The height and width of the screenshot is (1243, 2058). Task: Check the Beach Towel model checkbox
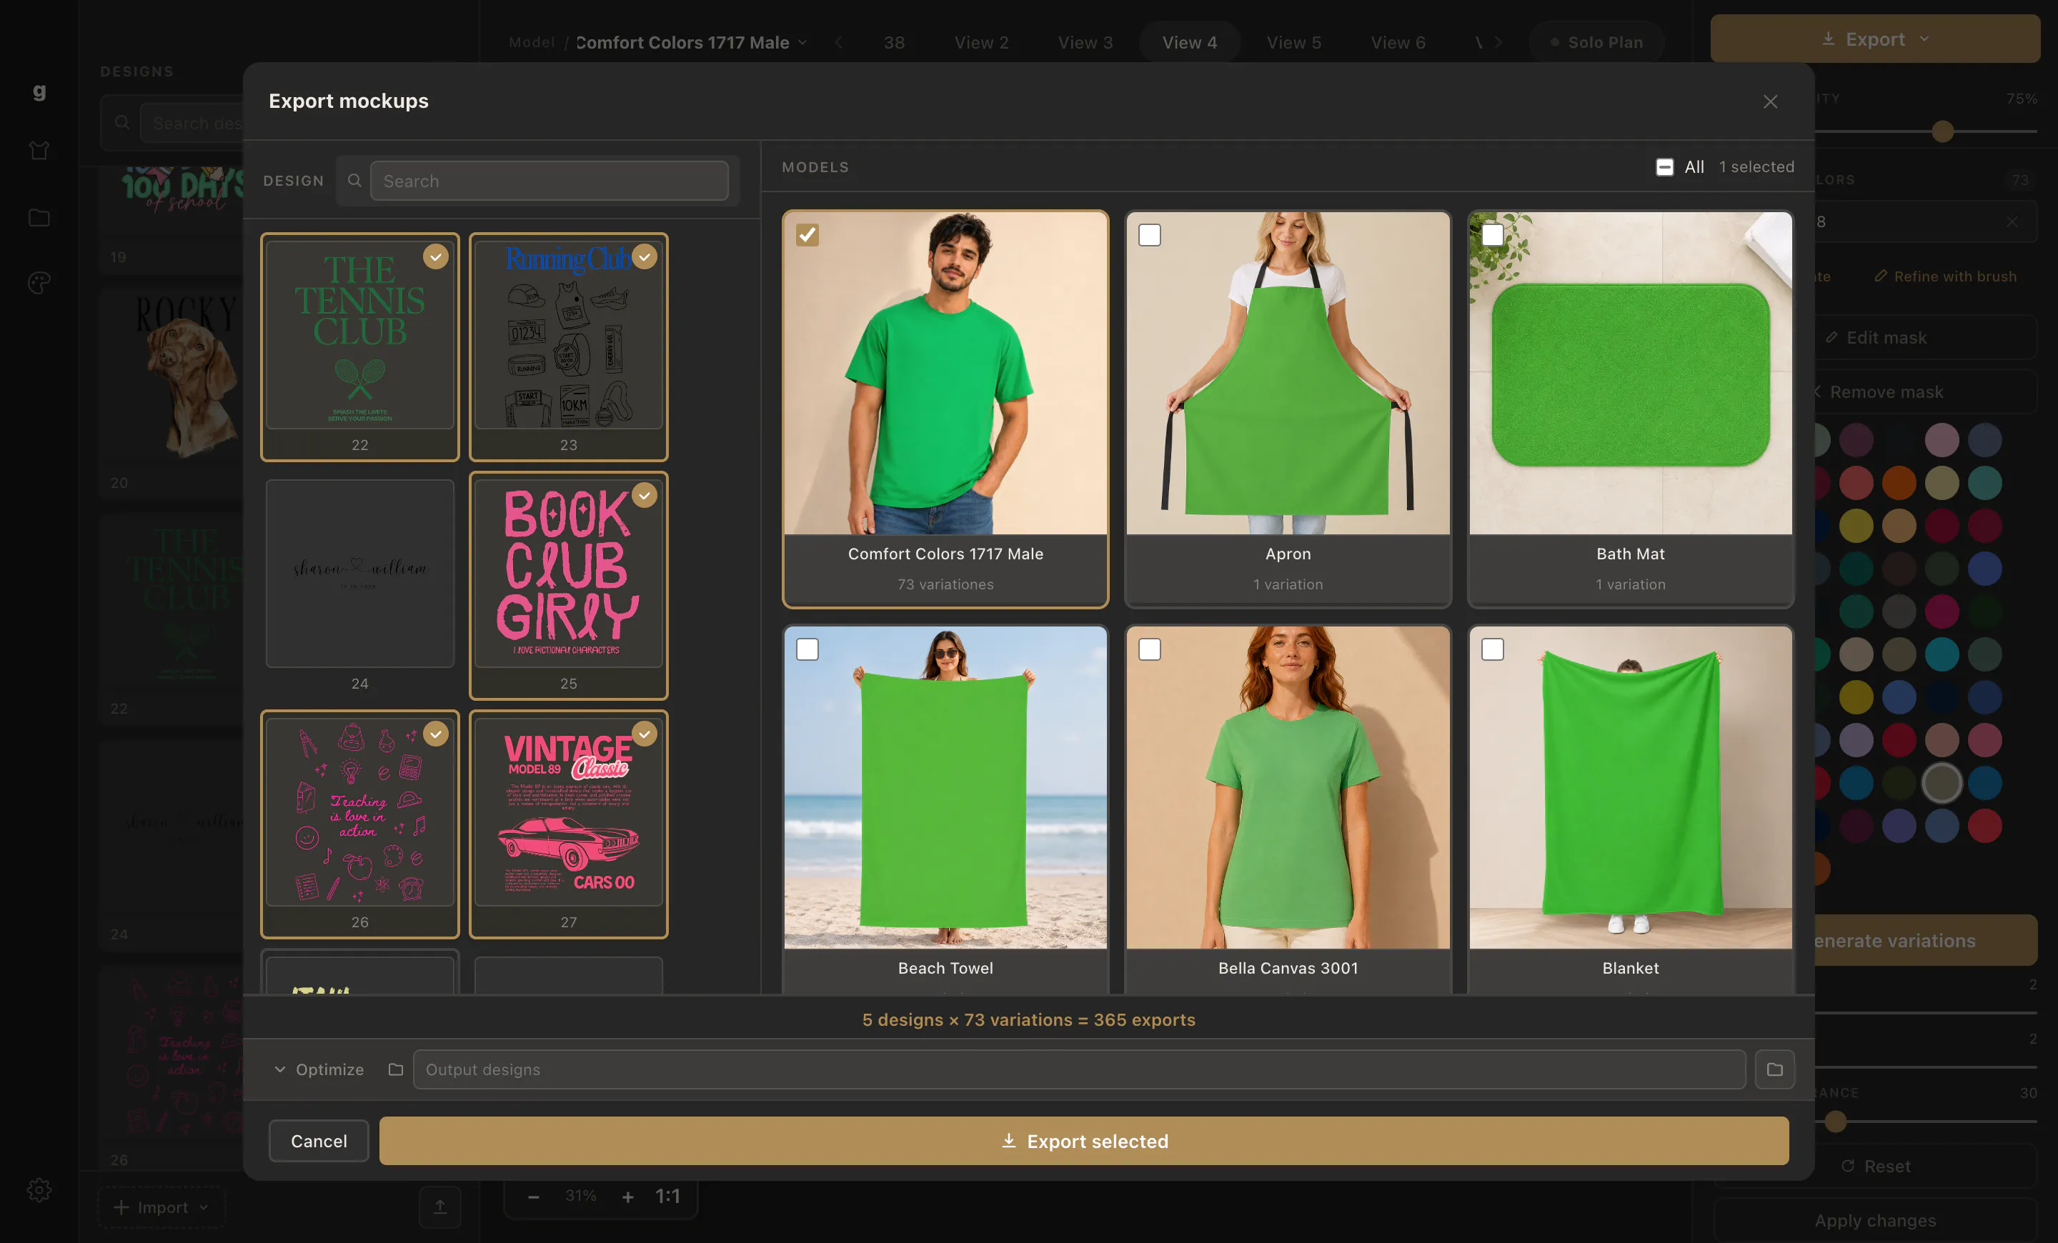[807, 649]
